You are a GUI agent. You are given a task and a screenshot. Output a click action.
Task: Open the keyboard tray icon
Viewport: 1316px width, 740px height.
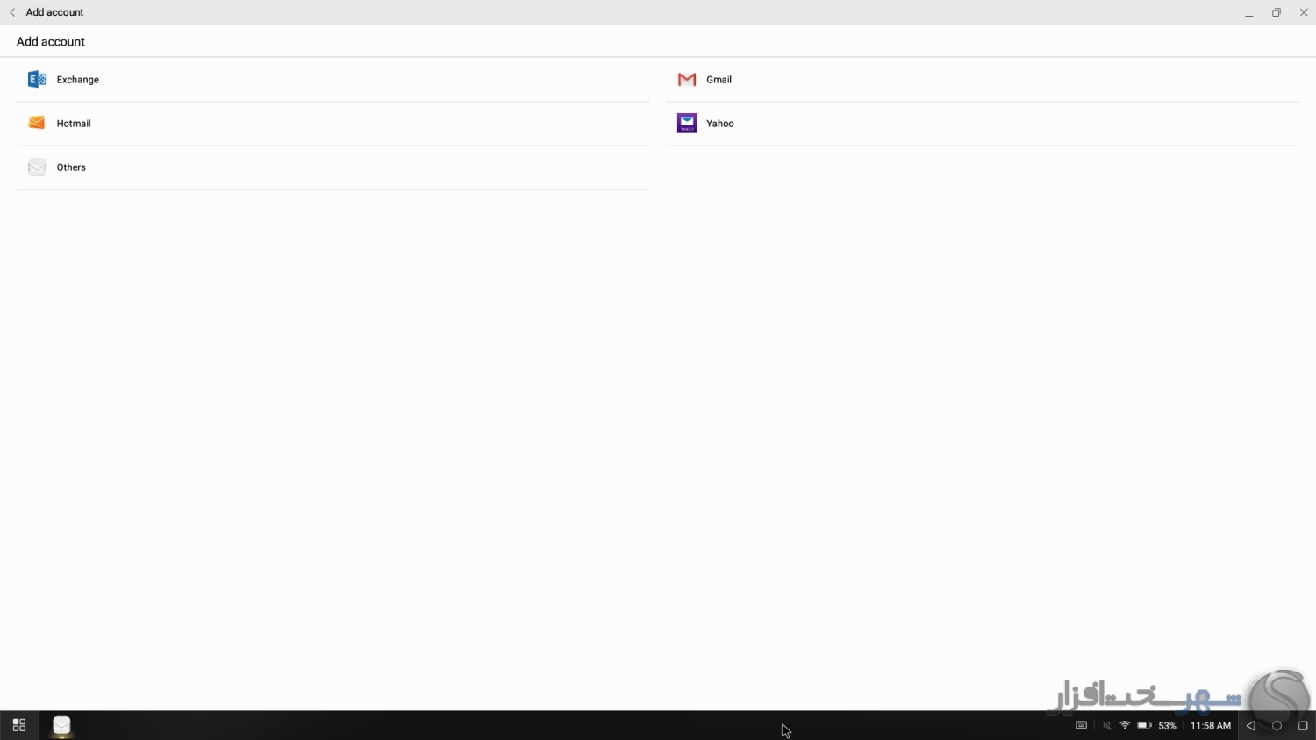(x=1082, y=725)
